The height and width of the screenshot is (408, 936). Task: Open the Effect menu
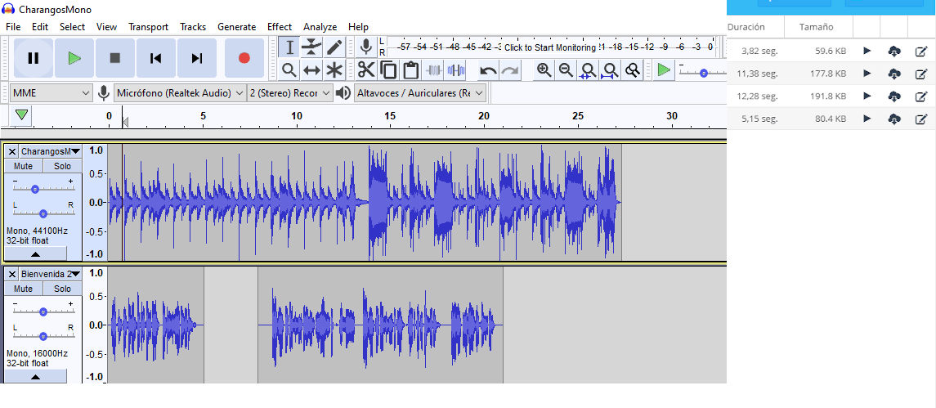click(x=279, y=27)
